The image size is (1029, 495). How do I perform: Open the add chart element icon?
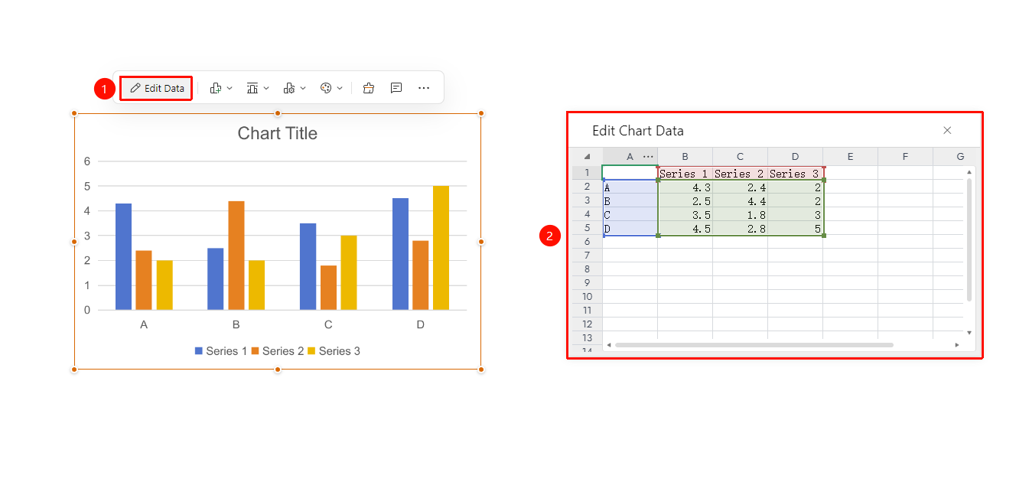[216, 88]
